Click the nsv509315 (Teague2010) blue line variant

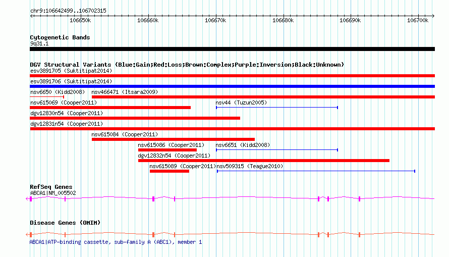click(316, 171)
